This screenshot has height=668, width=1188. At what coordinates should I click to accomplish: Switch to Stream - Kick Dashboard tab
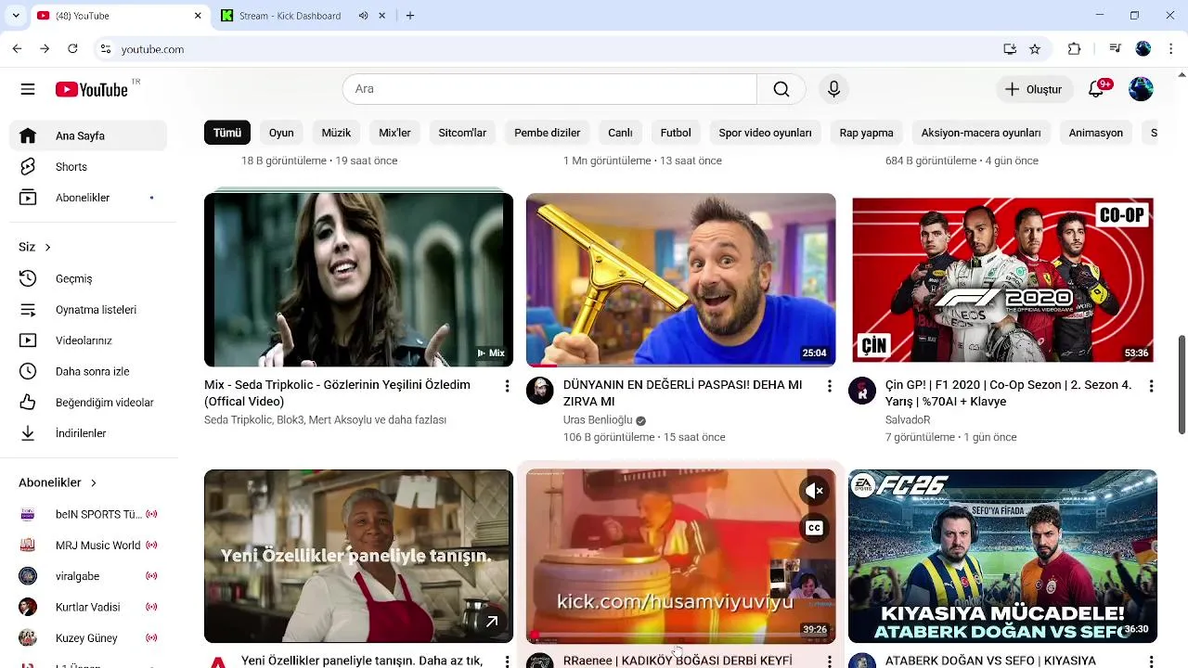[290, 16]
